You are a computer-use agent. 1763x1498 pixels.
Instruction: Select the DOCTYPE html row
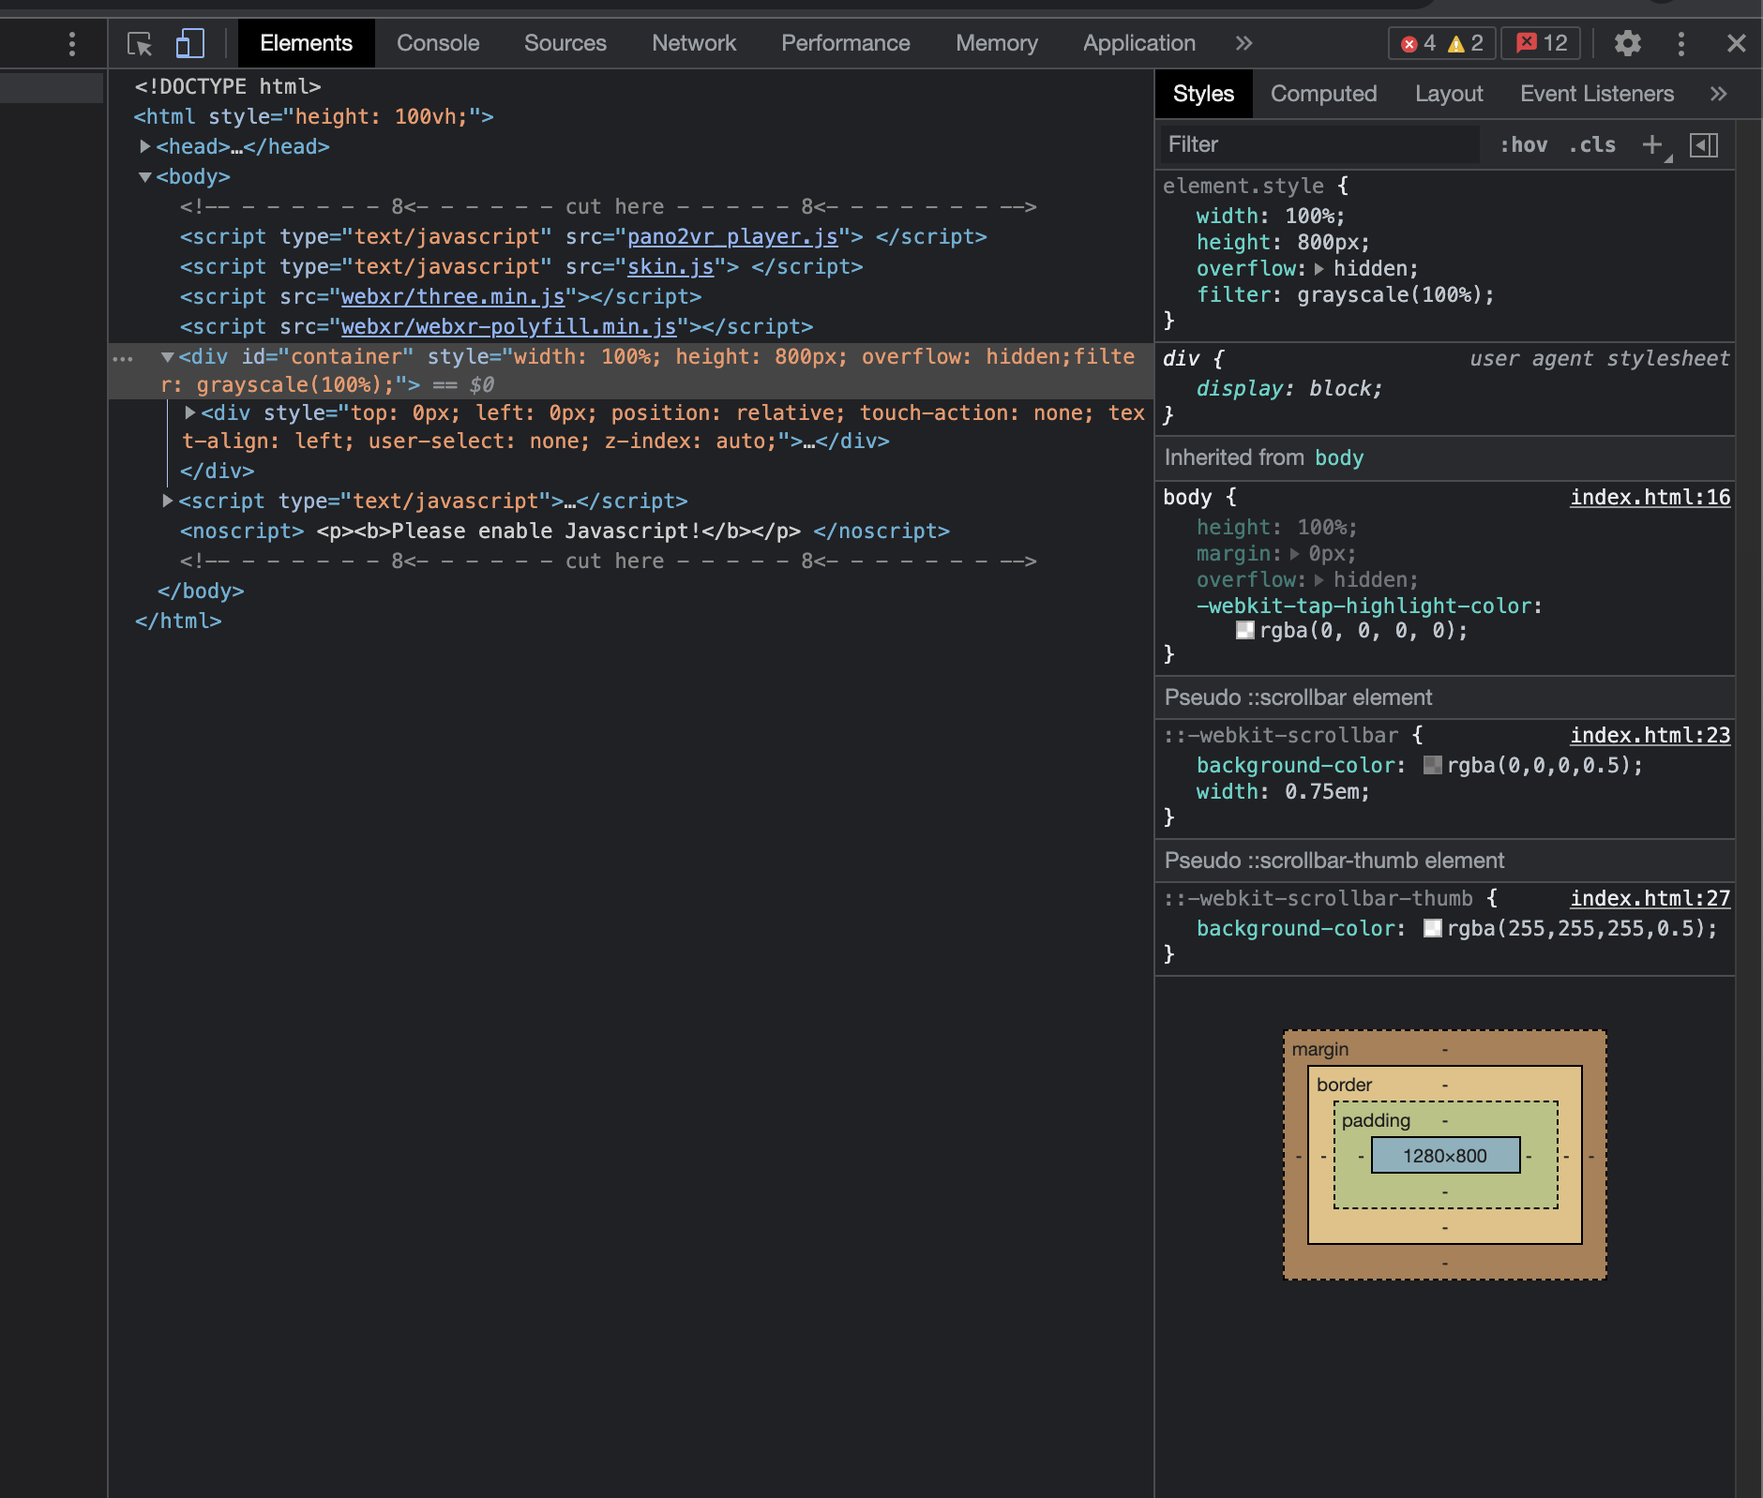click(228, 87)
